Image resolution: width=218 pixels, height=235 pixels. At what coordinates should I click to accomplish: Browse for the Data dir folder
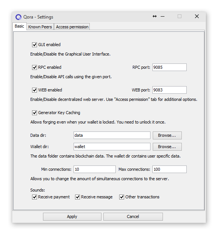(167, 135)
